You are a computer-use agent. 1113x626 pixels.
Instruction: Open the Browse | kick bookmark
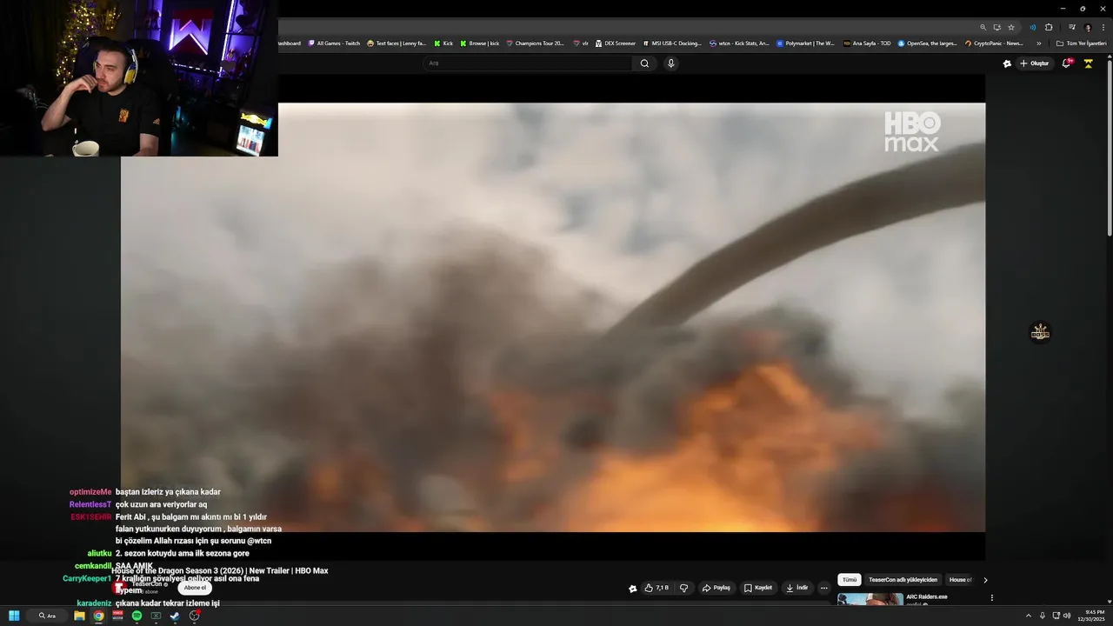[x=480, y=43]
